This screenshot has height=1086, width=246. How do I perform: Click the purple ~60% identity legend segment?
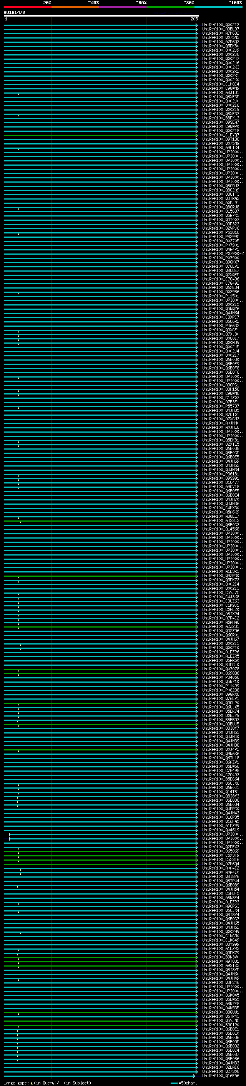tap(123, 7)
